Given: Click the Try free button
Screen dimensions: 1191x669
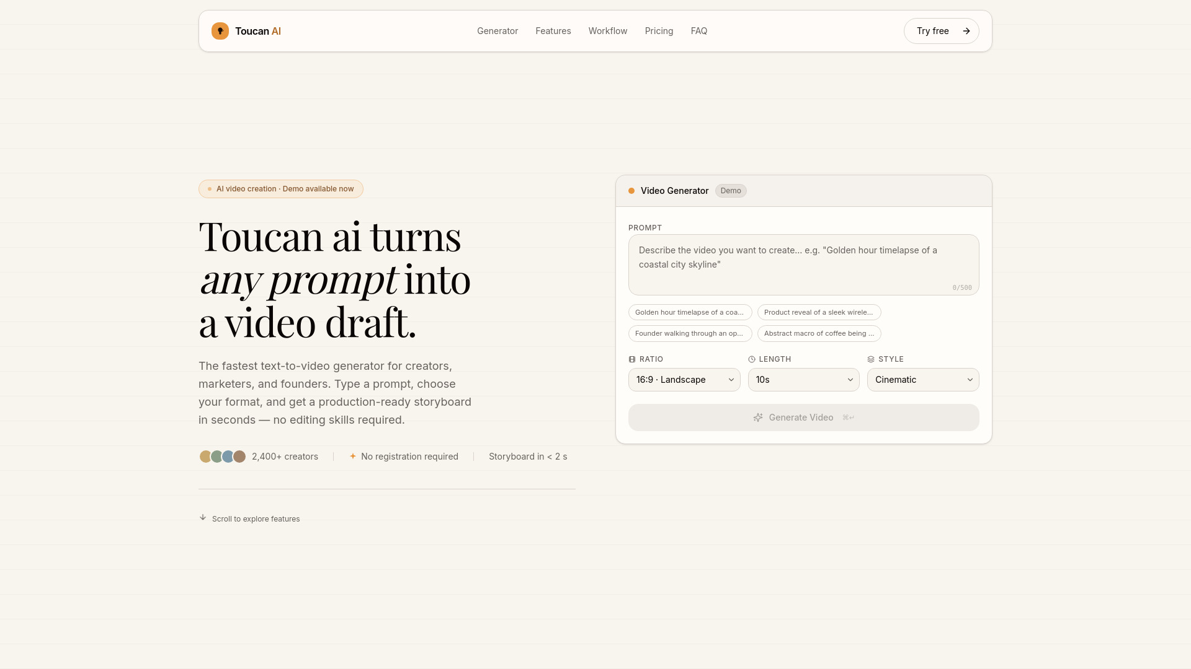Looking at the screenshot, I should tap(942, 31).
